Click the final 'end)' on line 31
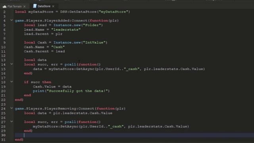The height and width of the screenshot is (143, 254). (19, 139)
